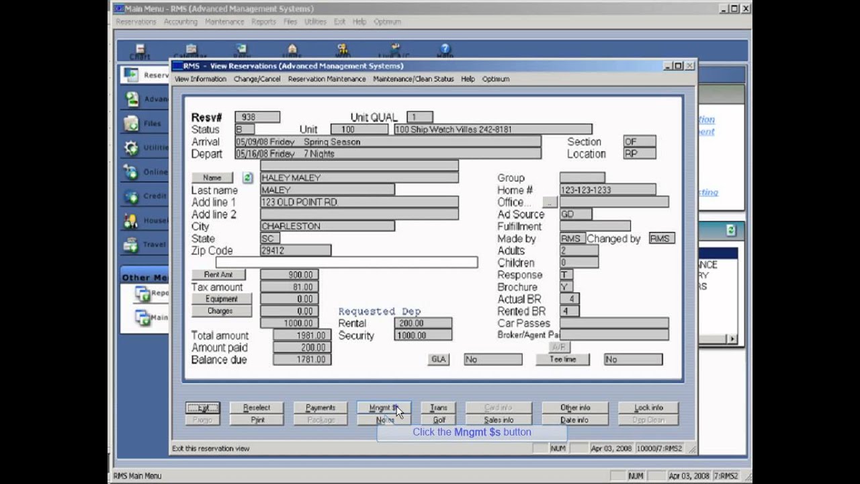Click the Print button
Viewport: 860px width, 484px height.
[x=257, y=419]
